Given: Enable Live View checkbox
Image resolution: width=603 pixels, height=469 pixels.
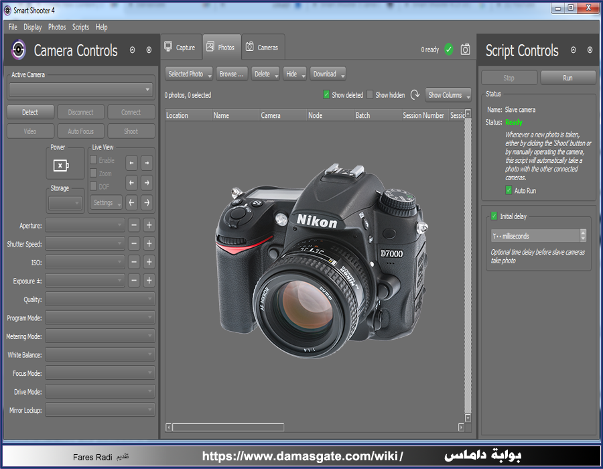Looking at the screenshot, I should tap(93, 160).
